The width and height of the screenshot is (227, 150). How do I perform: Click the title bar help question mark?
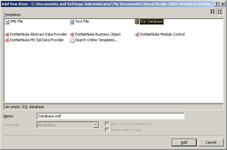point(217,4)
